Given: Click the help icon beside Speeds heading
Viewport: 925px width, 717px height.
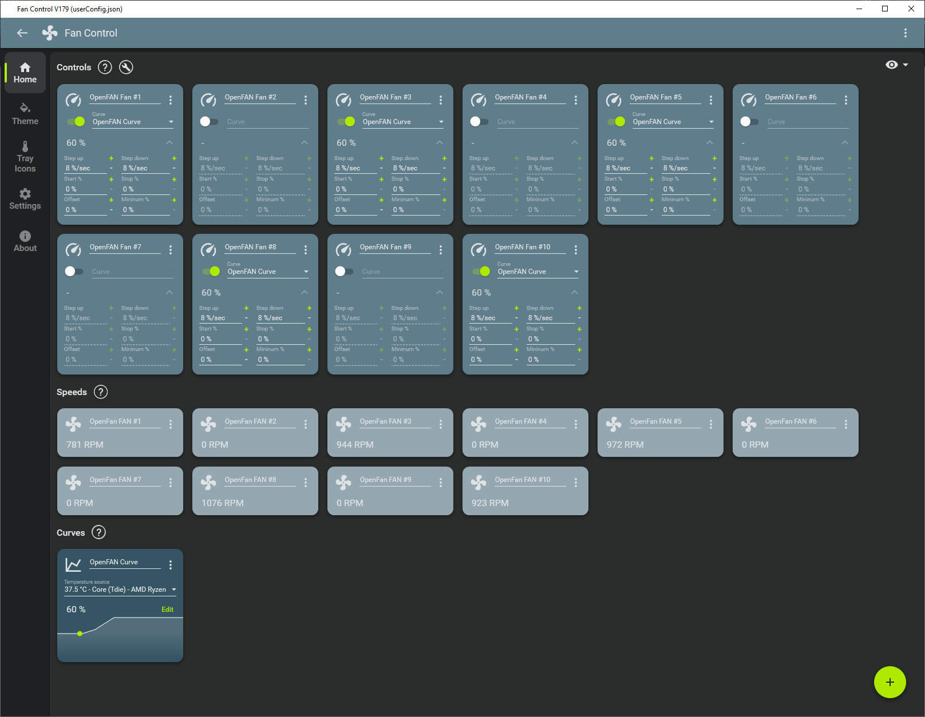Looking at the screenshot, I should 101,392.
